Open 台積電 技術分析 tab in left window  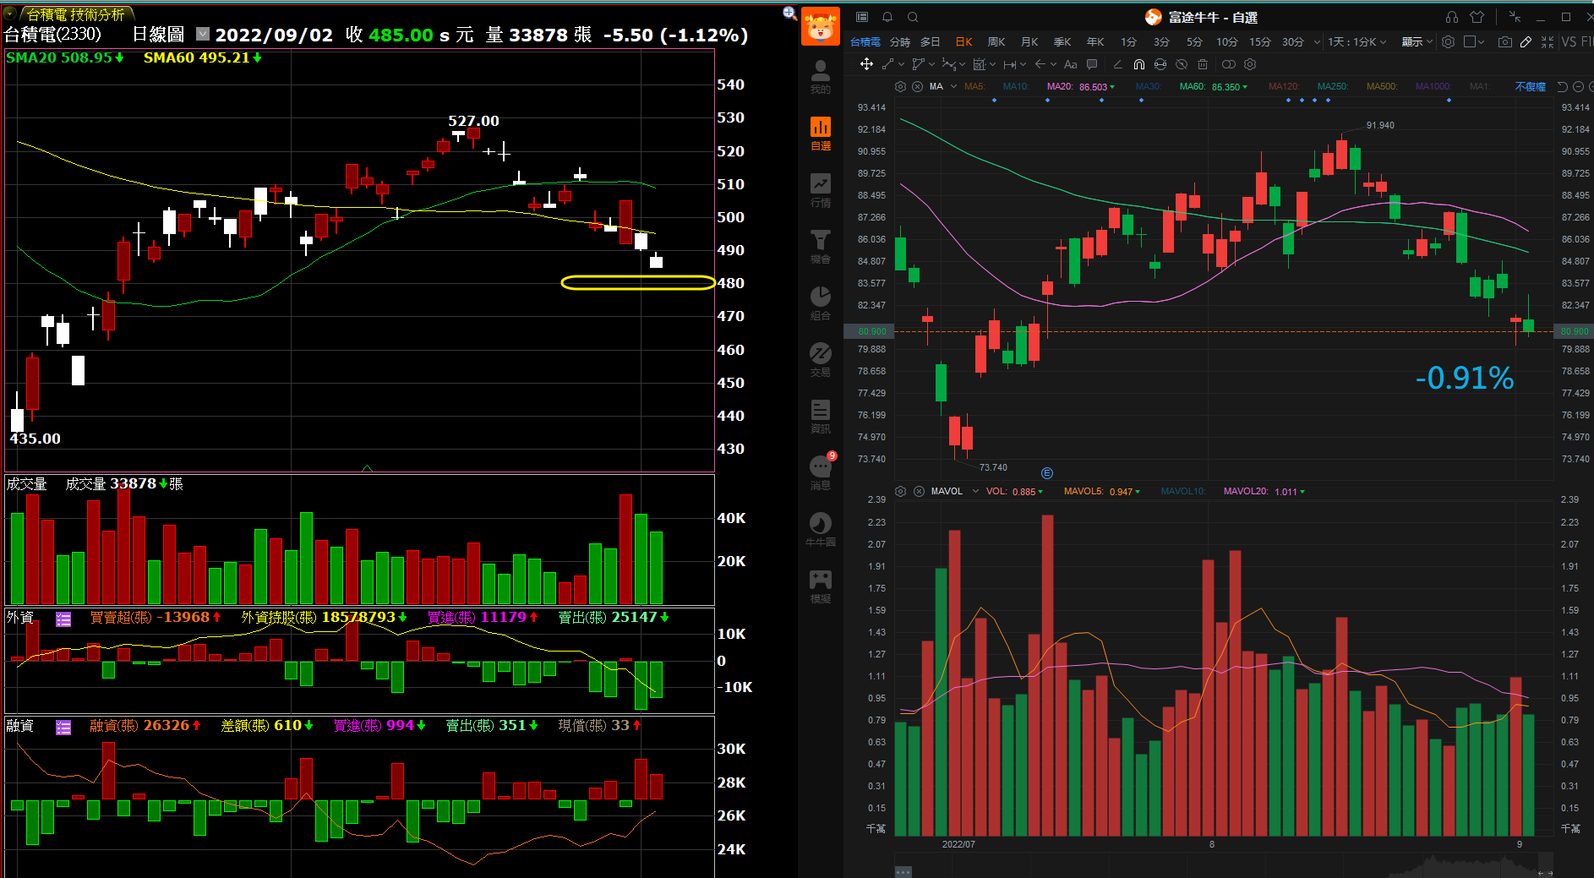coord(75,14)
